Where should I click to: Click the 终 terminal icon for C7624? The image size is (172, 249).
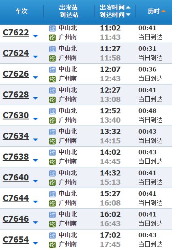point(52,58)
